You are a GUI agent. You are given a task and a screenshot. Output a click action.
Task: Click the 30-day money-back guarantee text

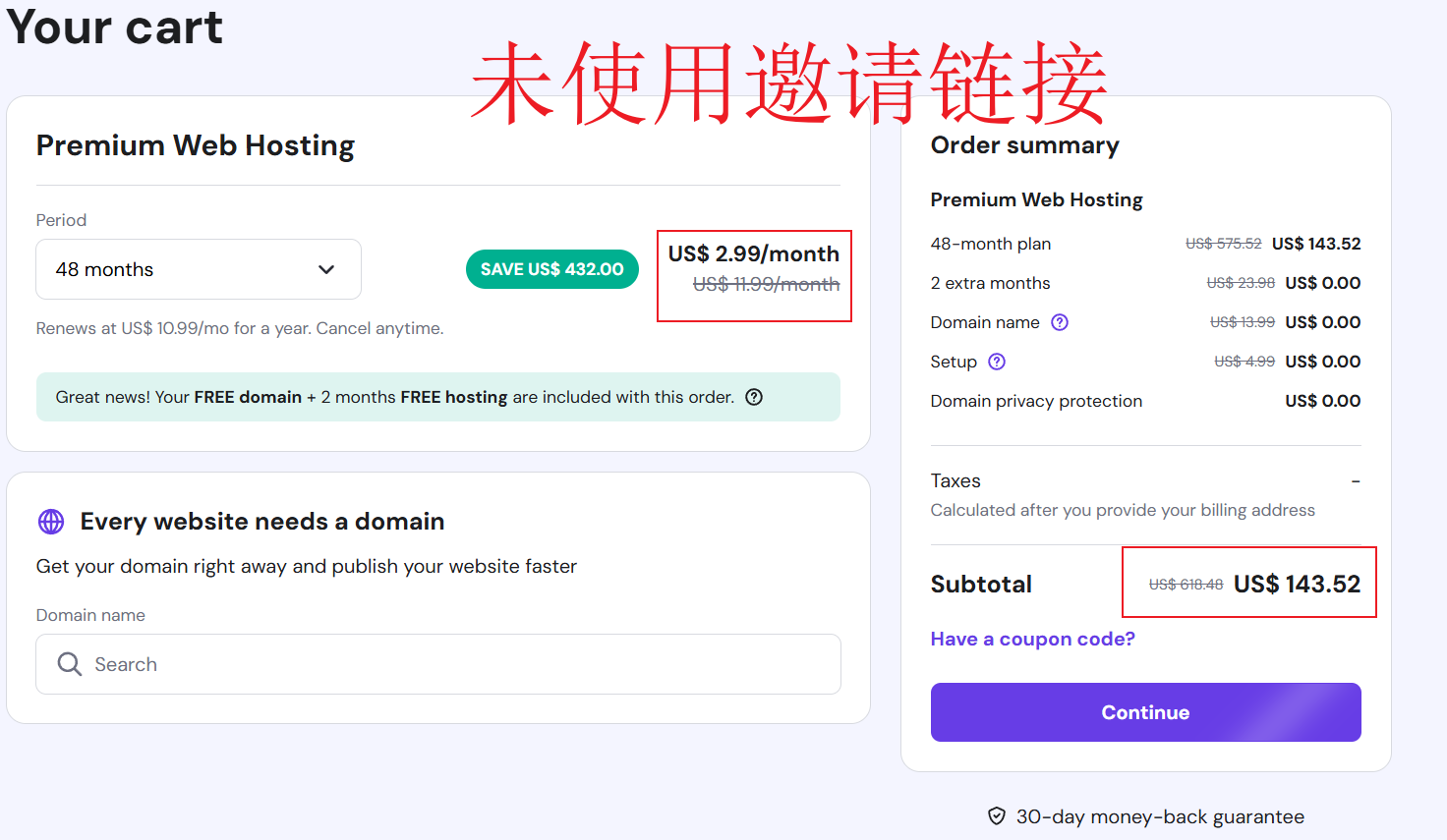1160,816
